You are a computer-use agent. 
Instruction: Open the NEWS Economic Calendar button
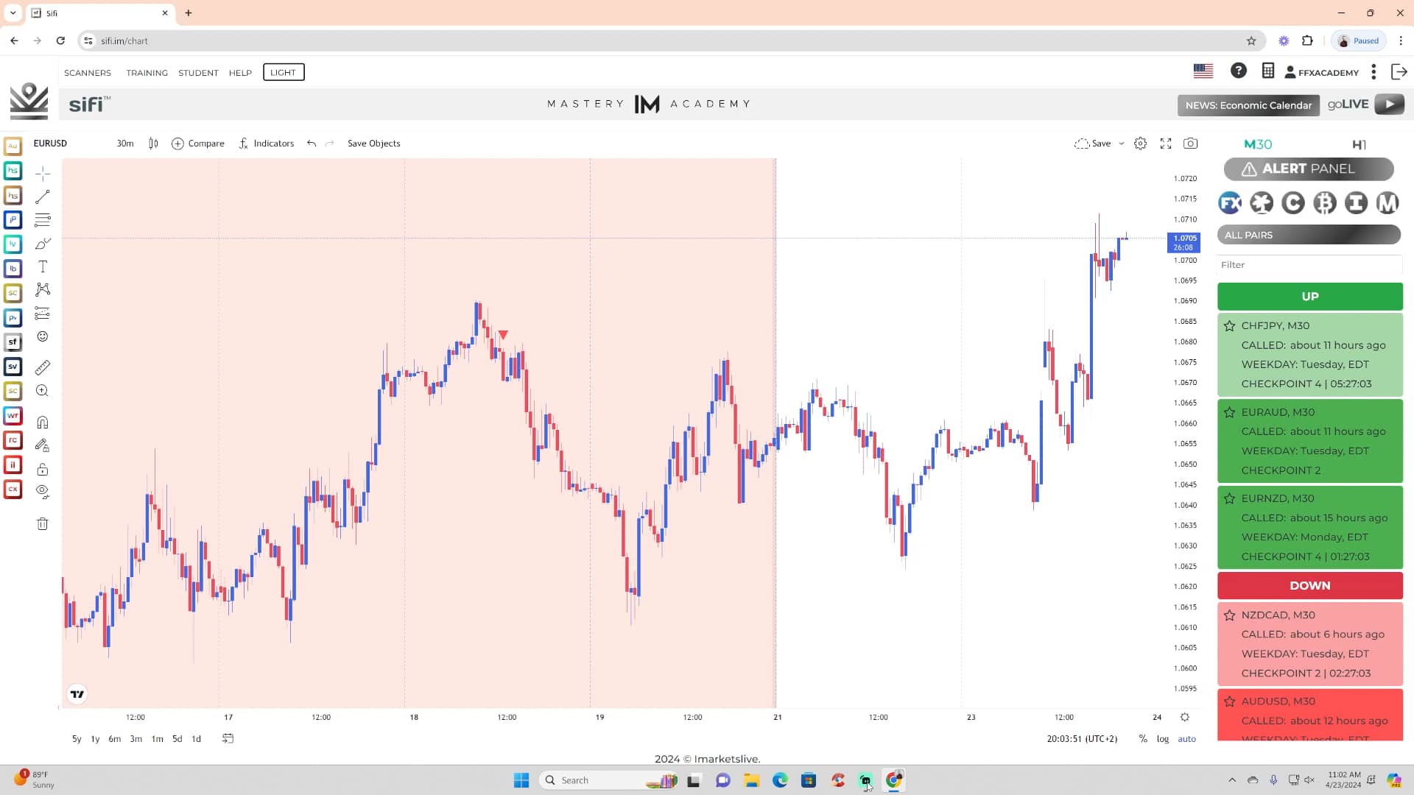(1248, 105)
